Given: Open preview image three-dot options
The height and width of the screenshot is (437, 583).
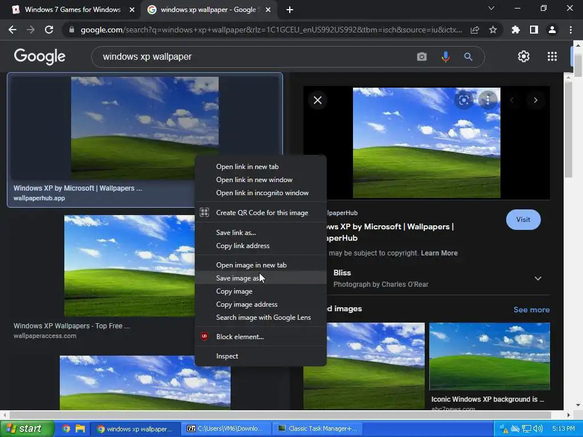Looking at the screenshot, I should [x=487, y=100].
